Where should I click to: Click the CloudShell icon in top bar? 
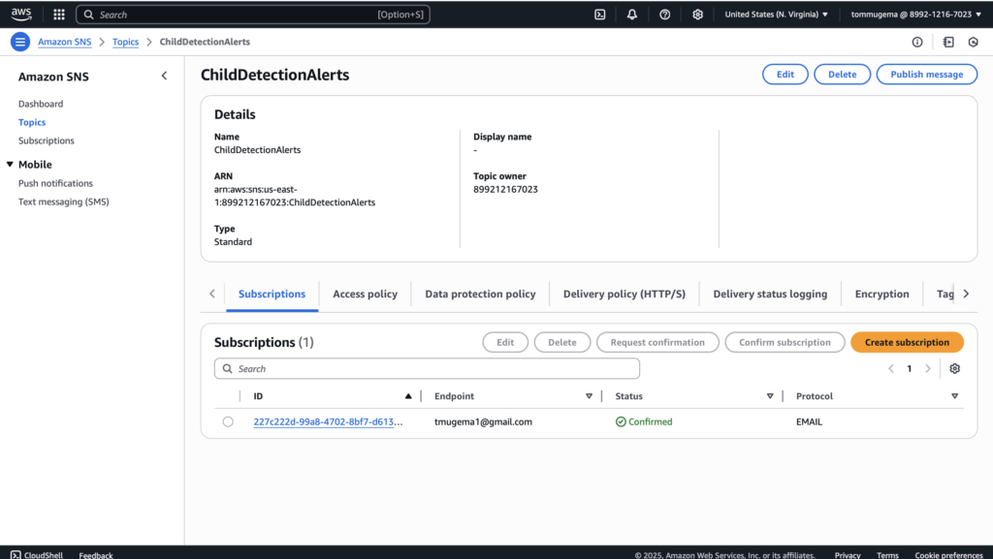tap(600, 15)
